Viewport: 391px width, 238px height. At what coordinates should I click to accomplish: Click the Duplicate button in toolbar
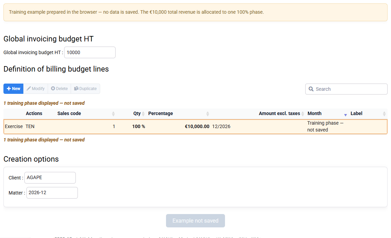point(85,89)
